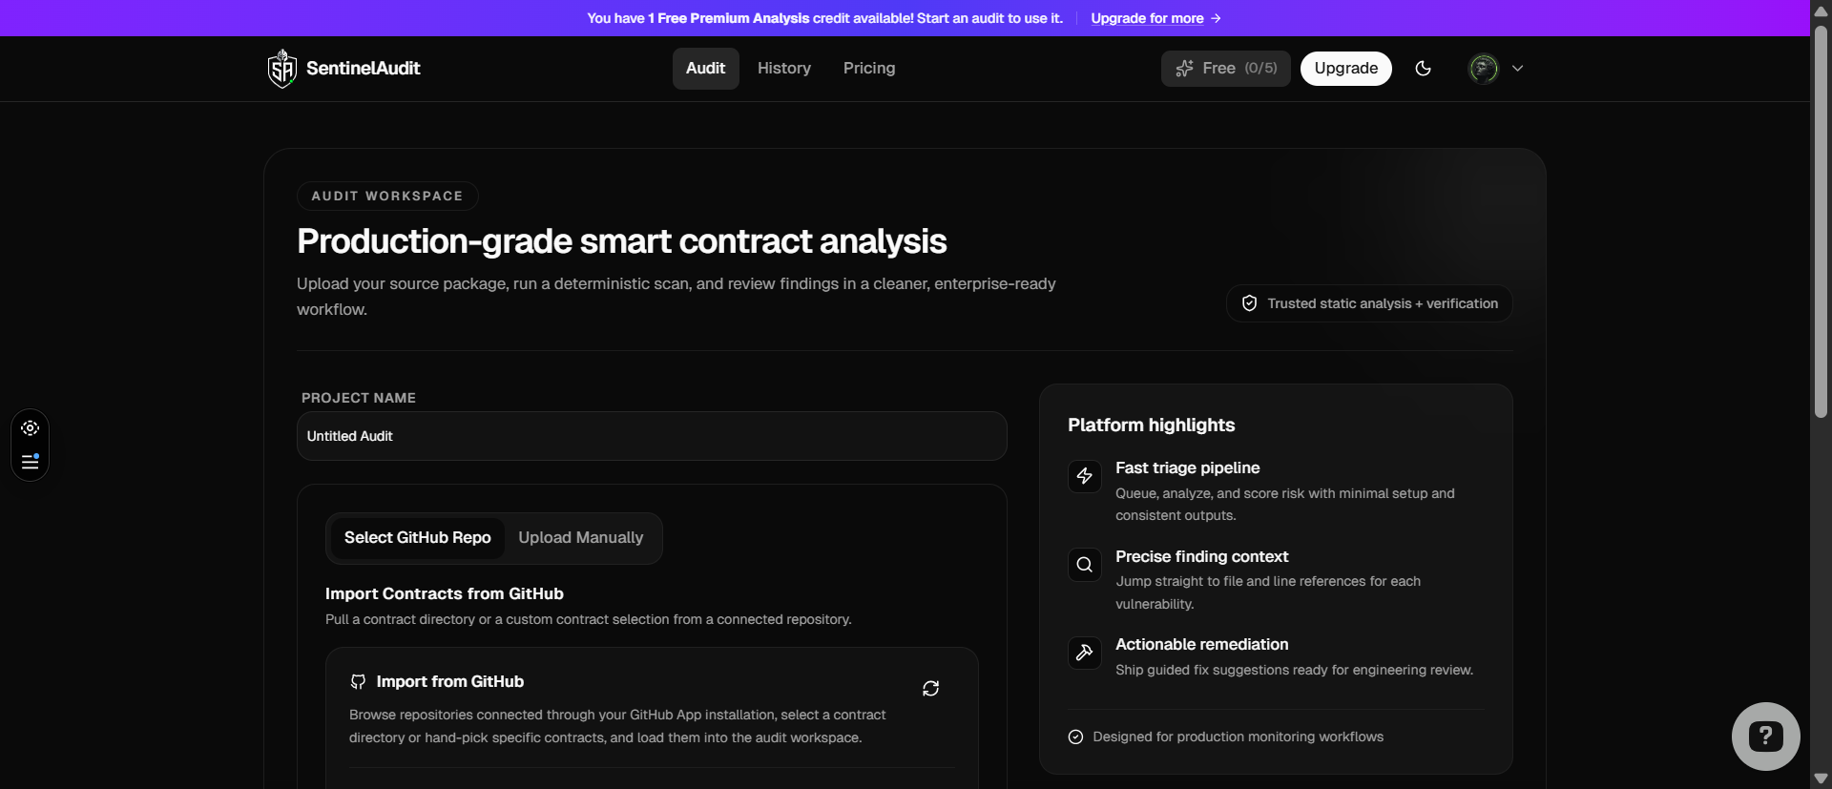Click the Untitled Audit project name field

coord(652,436)
